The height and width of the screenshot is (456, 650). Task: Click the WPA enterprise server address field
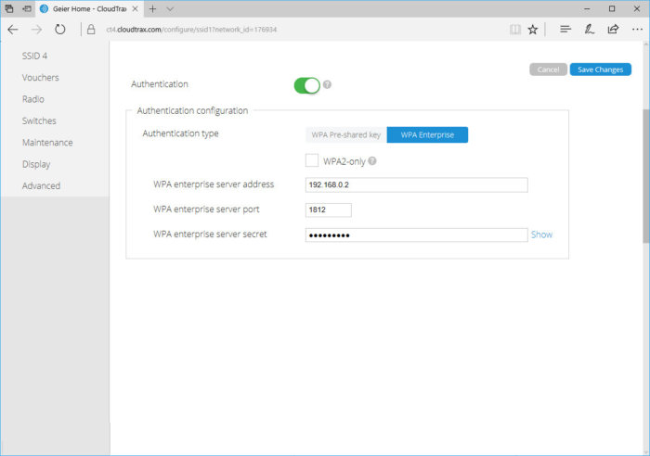(416, 185)
